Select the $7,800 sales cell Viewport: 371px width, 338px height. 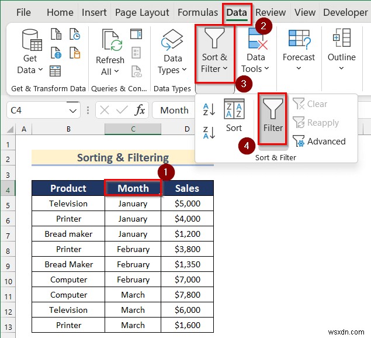(x=187, y=295)
